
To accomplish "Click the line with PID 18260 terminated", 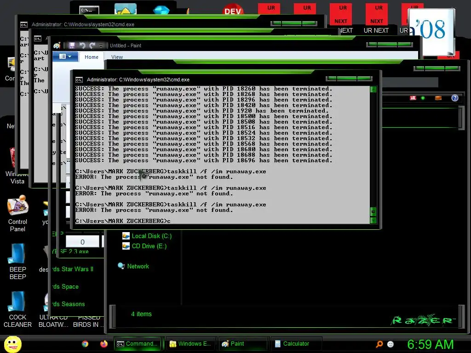I will [204, 89].
